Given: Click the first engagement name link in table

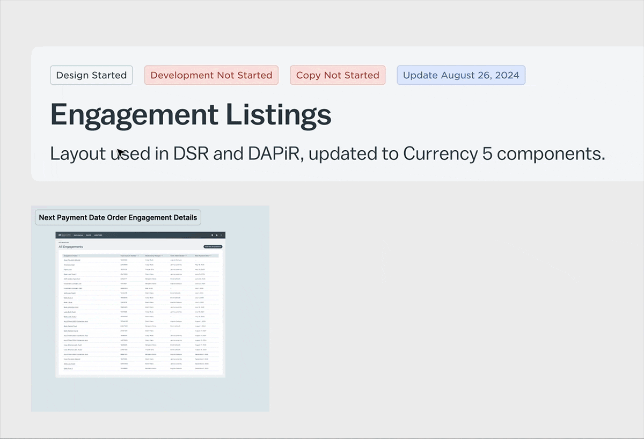Looking at the screenshot, I should point(71,260).
